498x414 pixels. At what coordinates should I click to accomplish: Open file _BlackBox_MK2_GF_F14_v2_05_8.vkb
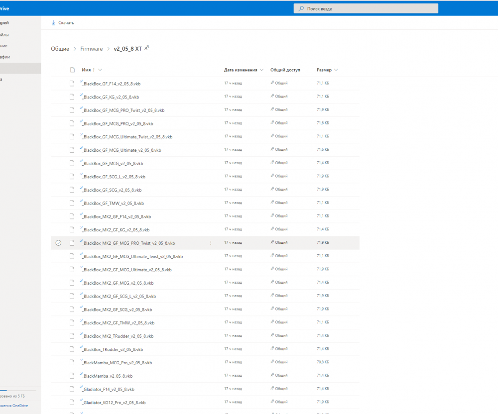tap(117, 216)
